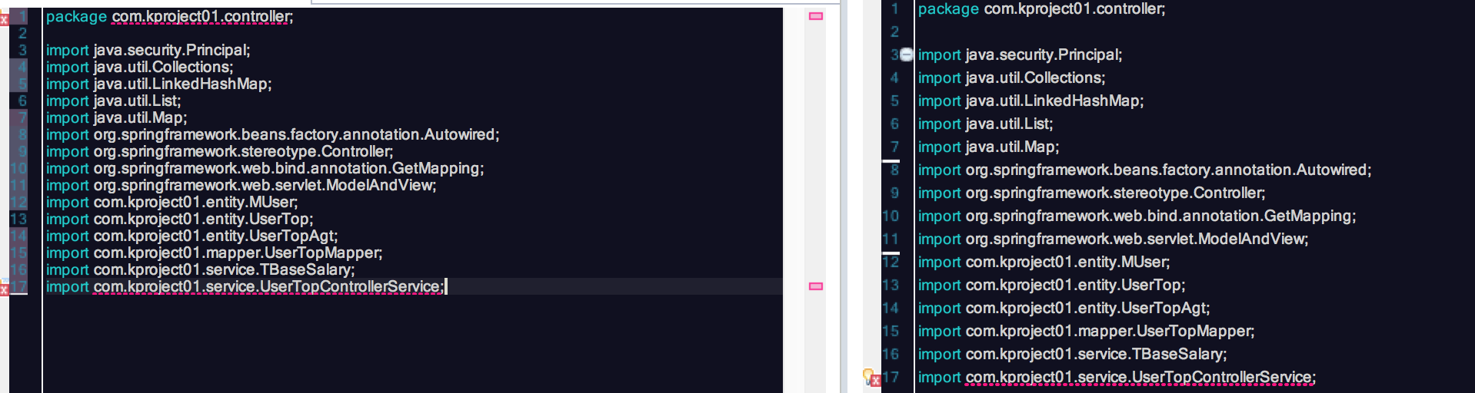This screenshot has height=393, width=1475.
Task: Collapse the imports fold at line 3 in the right editor
Action: [907, 54]
